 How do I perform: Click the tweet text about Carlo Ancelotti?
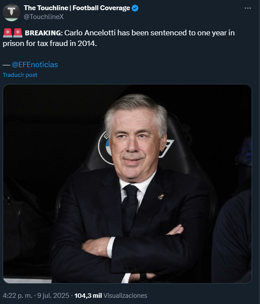point(119,38)
